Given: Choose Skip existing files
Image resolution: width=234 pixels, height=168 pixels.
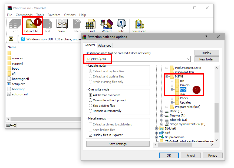Looking at the screenshot, I should pos(102,106).
